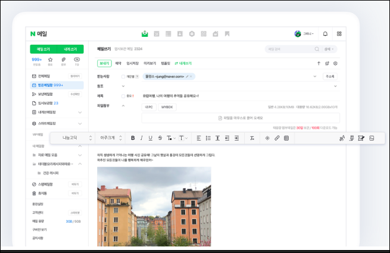Expand recipient field chevron near 주소록
This screenshot has width=390, height=253.
[315, 76]
